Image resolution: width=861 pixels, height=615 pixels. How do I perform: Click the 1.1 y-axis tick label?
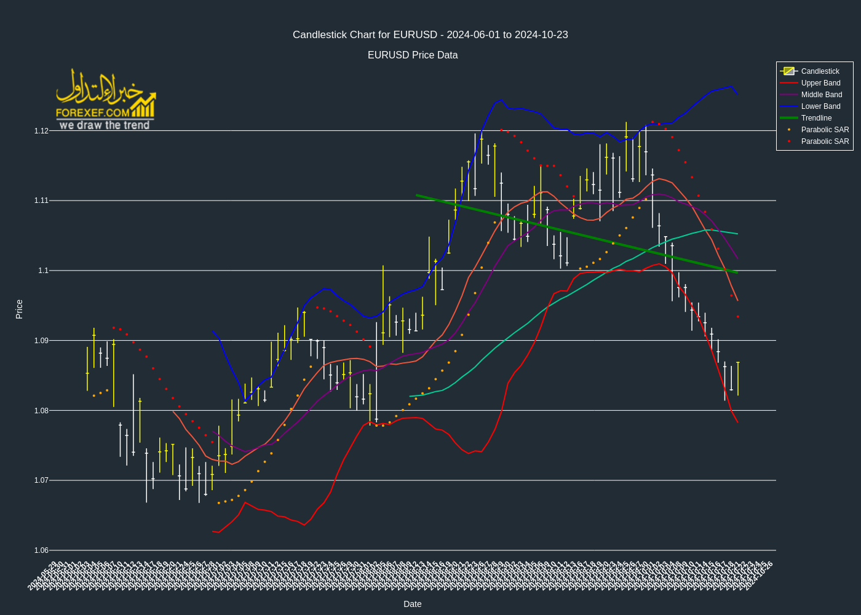coord(43,271)
